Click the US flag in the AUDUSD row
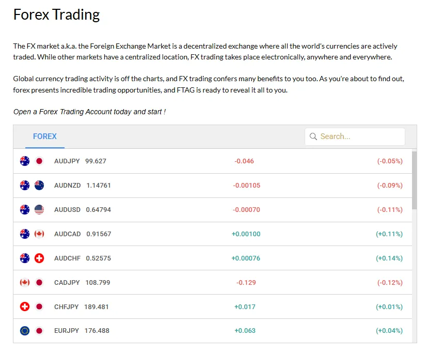 [x=39, y=209]
